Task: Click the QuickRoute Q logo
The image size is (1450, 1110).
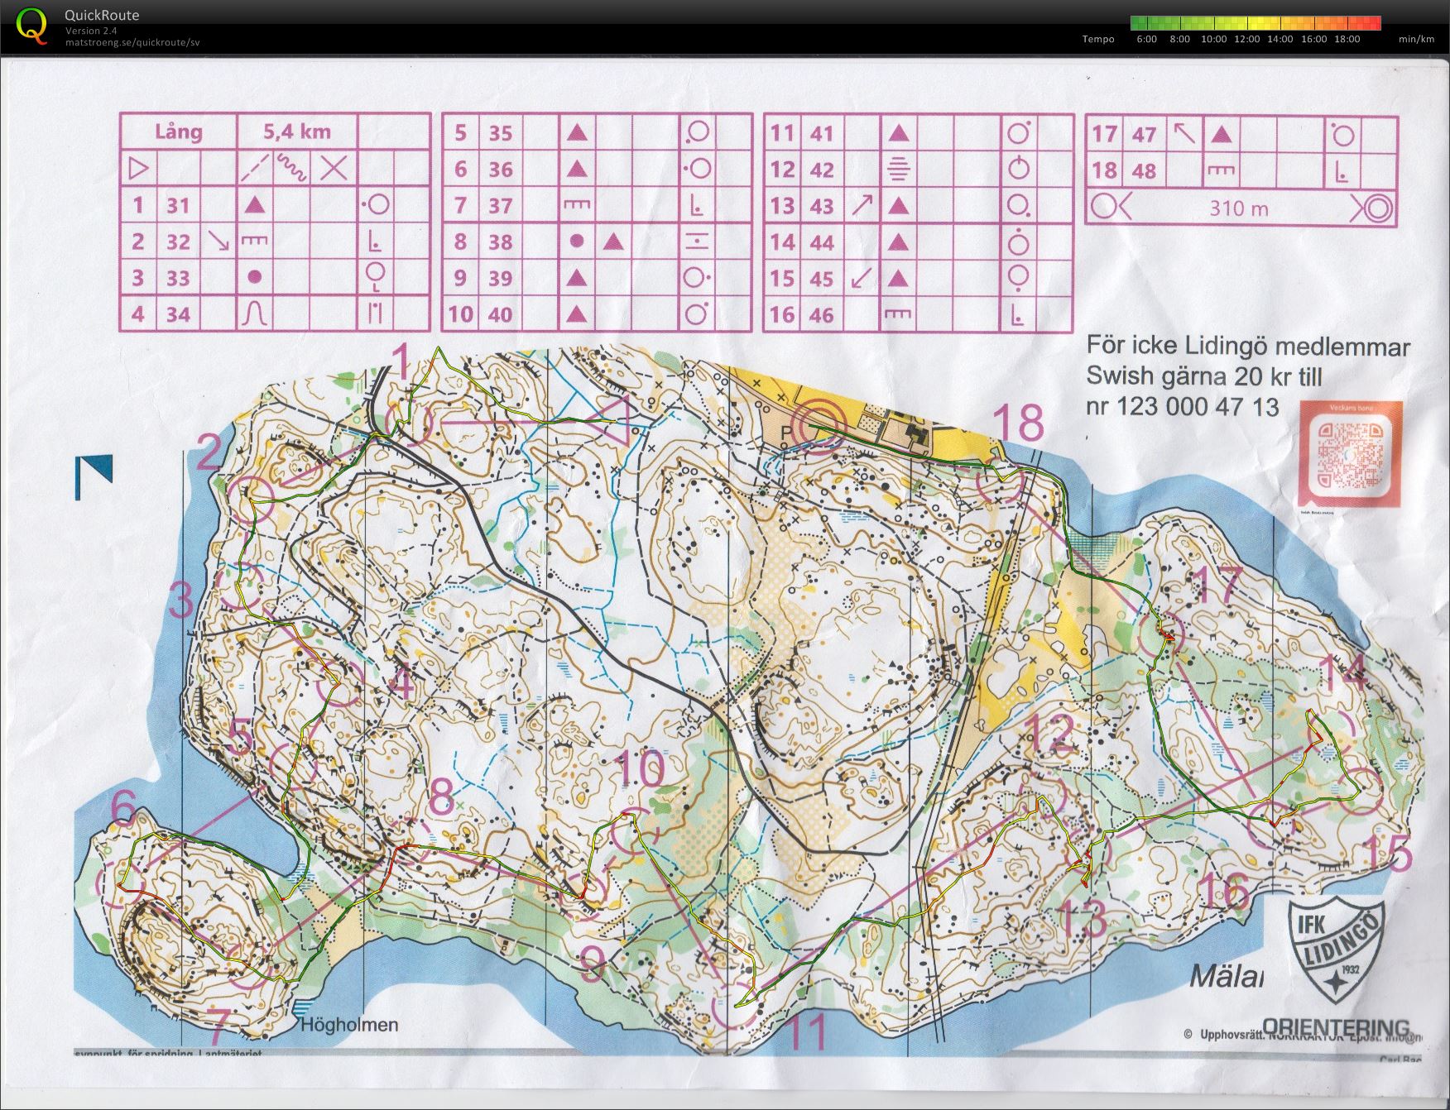Action: [32, 25]
